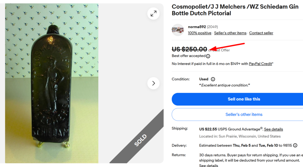Open norma592 seller avatar

tap(178, 30)
